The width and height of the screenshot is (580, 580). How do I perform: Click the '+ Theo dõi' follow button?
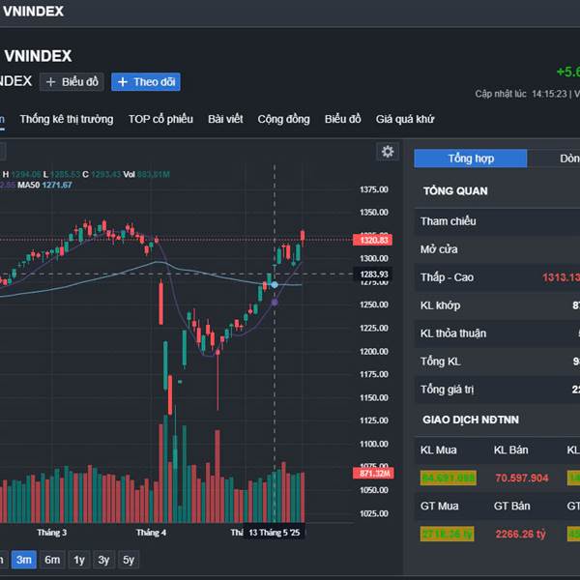coord(146,82)
